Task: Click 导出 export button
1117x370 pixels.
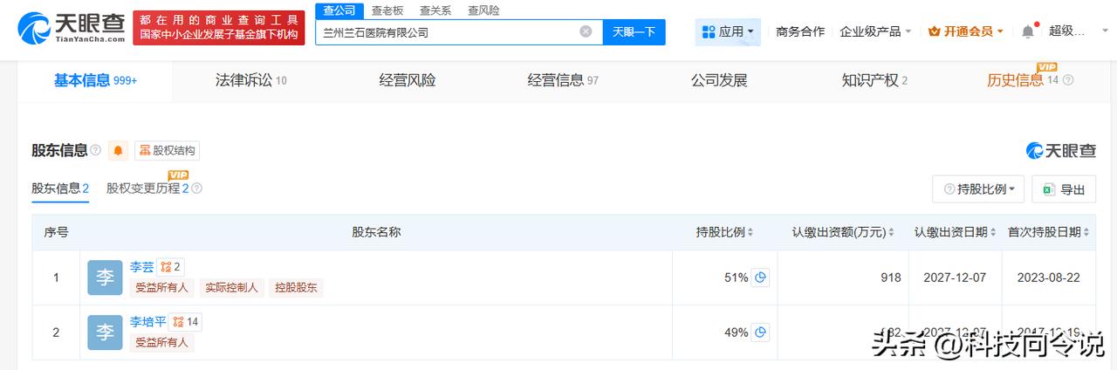Action: (1064, 189)
